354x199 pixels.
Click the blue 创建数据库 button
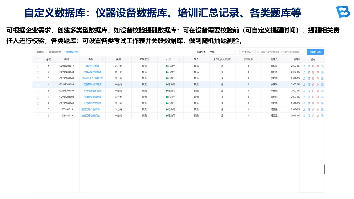coord(315,52)
